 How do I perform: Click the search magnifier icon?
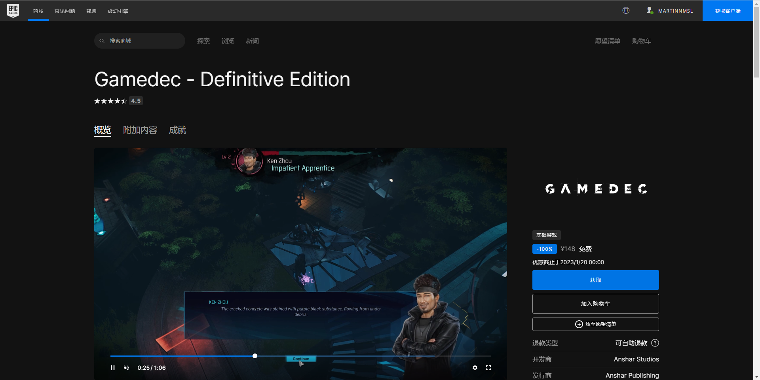click(x=102, y=41)
